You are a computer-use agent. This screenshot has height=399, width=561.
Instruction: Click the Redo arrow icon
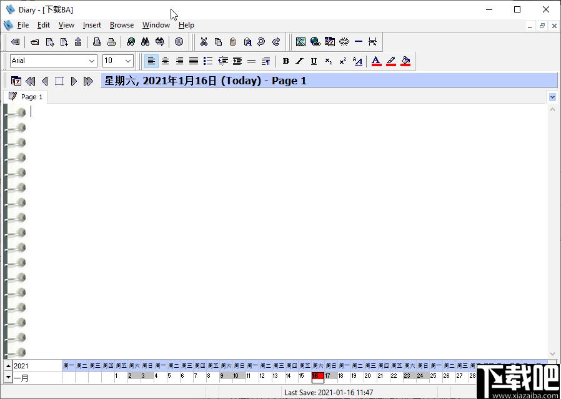pos(276,42)
